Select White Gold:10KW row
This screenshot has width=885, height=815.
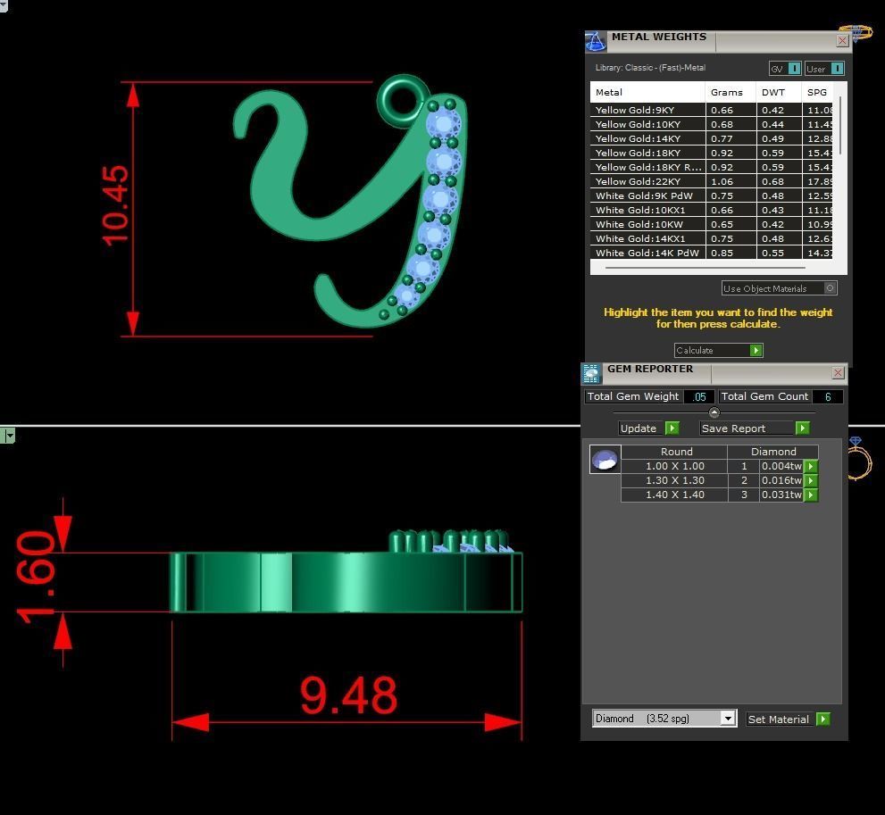click(711, 224)
